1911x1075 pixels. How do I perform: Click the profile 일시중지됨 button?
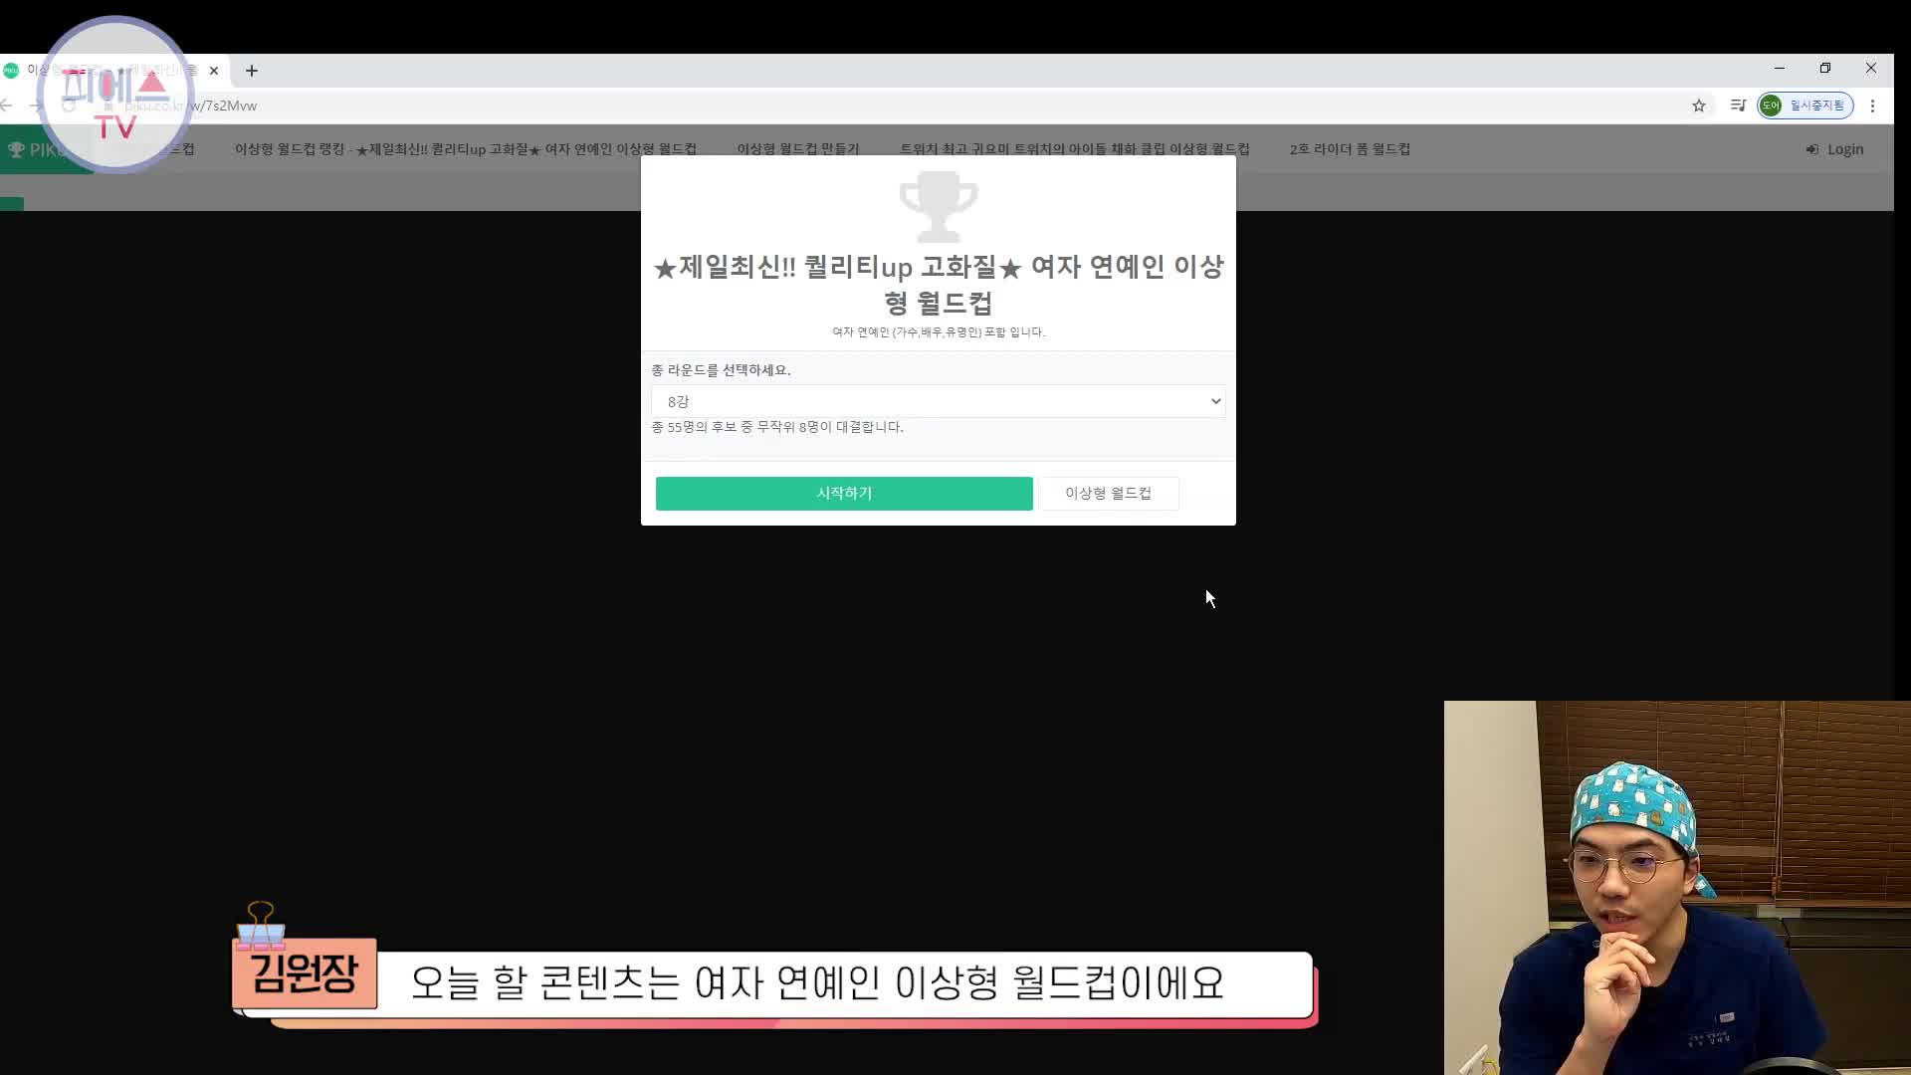[x=1805, y=106]
